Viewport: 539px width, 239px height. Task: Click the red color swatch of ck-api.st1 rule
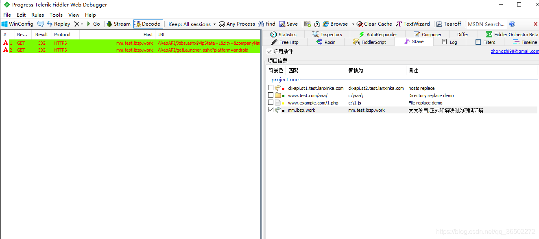[284, 89]
